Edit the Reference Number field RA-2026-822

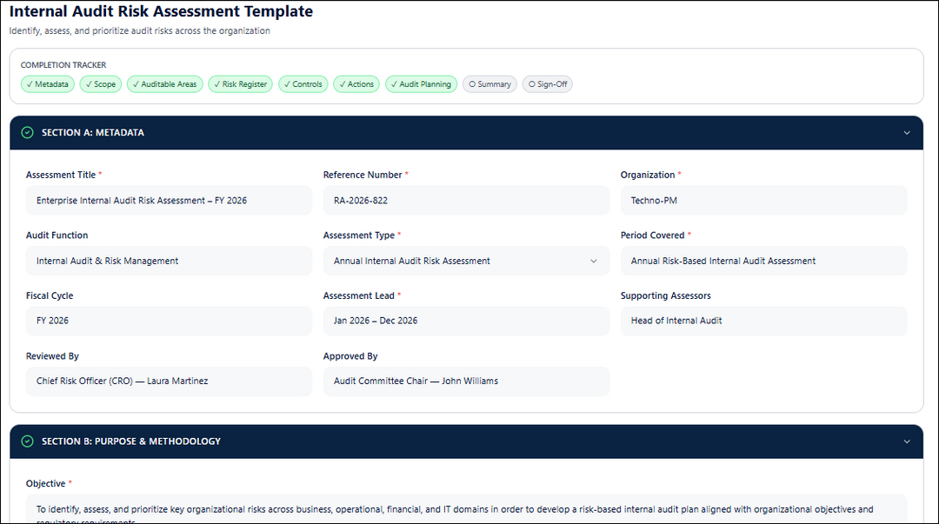[x=466, y=201]
